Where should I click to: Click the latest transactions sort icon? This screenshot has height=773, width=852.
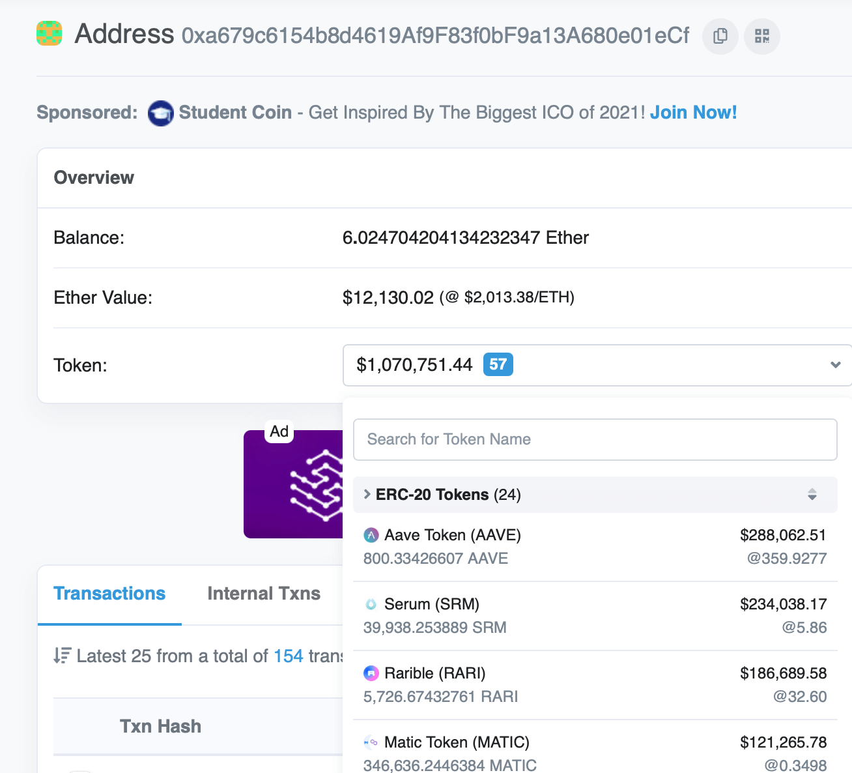[62, 656]
